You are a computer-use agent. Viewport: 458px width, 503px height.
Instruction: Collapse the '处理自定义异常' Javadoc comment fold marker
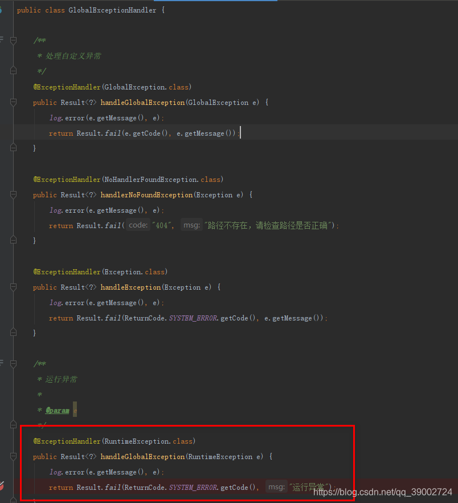pyautogui.click(x=14, y=40)
